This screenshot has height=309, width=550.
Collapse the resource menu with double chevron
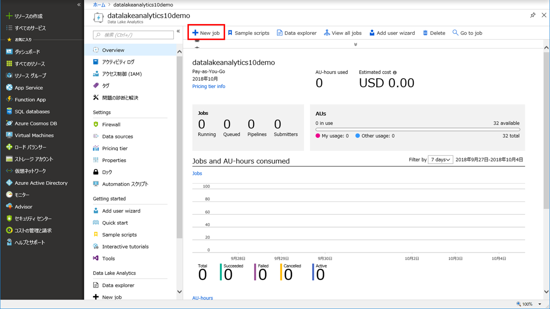178,31
